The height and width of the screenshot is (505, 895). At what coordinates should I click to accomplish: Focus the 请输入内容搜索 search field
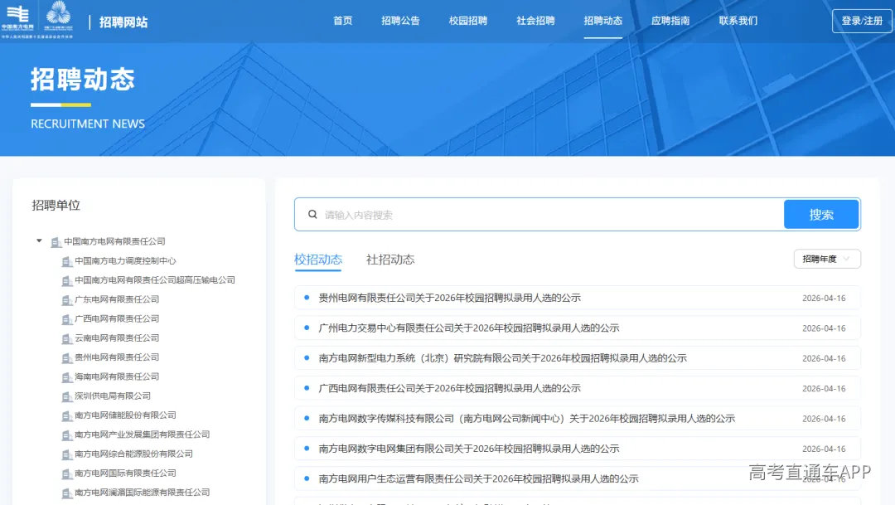pyautogui.click(x=547, y=215)
